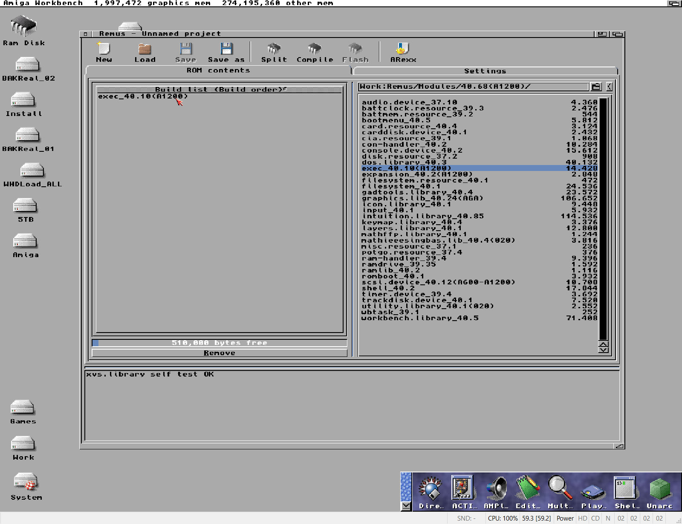Click the Flash toolbar icon
This screenshot has width=682, height=524.
[355, 52]
